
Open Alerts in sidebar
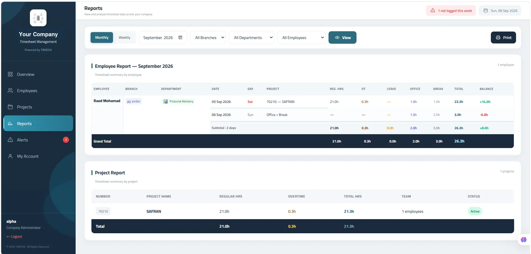[x=38, y=140]
